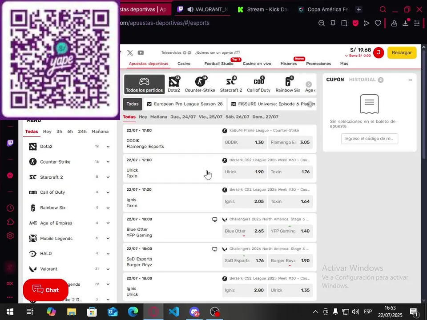The height and width of the screenshot is (320, 427).
Task: Bet on Blue Otter at 2.65
Action: (244, 231)
